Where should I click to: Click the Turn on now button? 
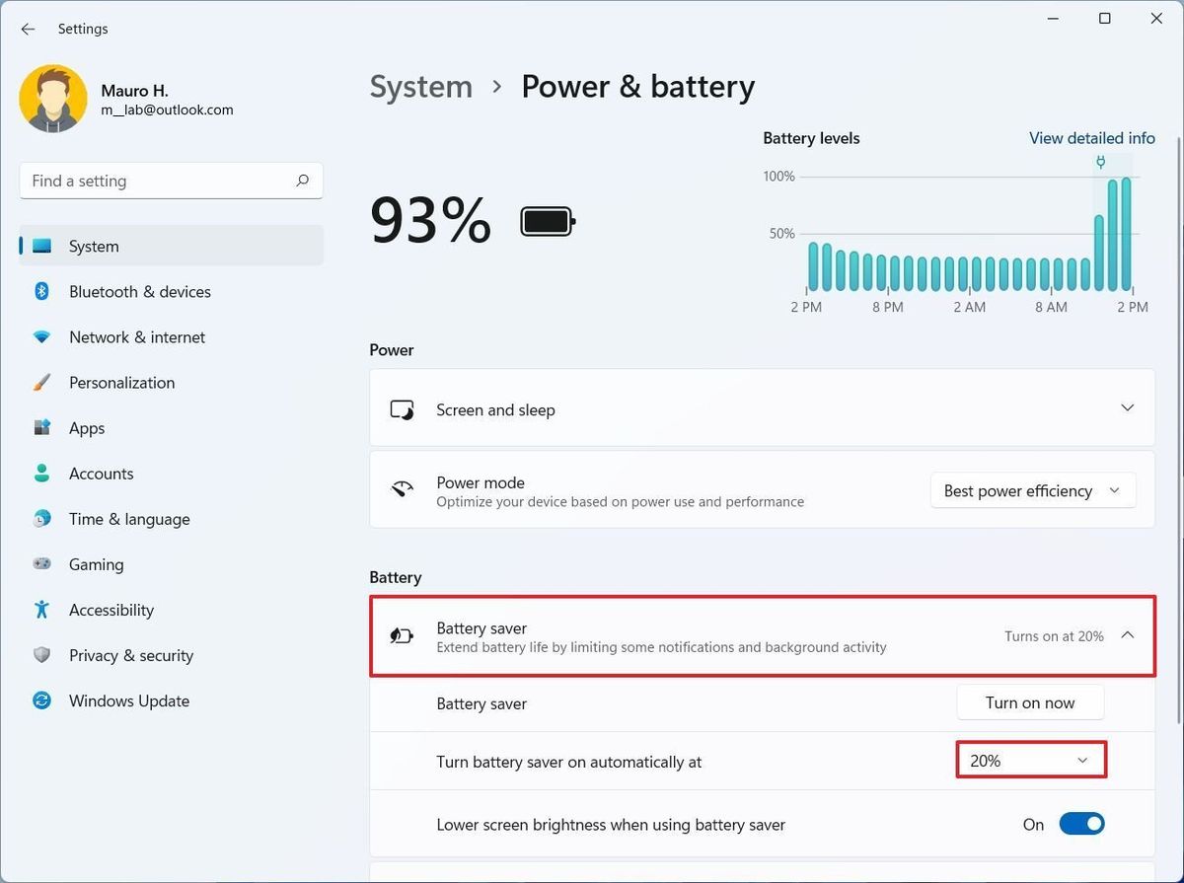click(1030, 702)
